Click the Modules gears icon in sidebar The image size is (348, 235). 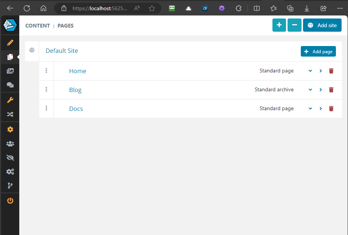pos(10,171)
